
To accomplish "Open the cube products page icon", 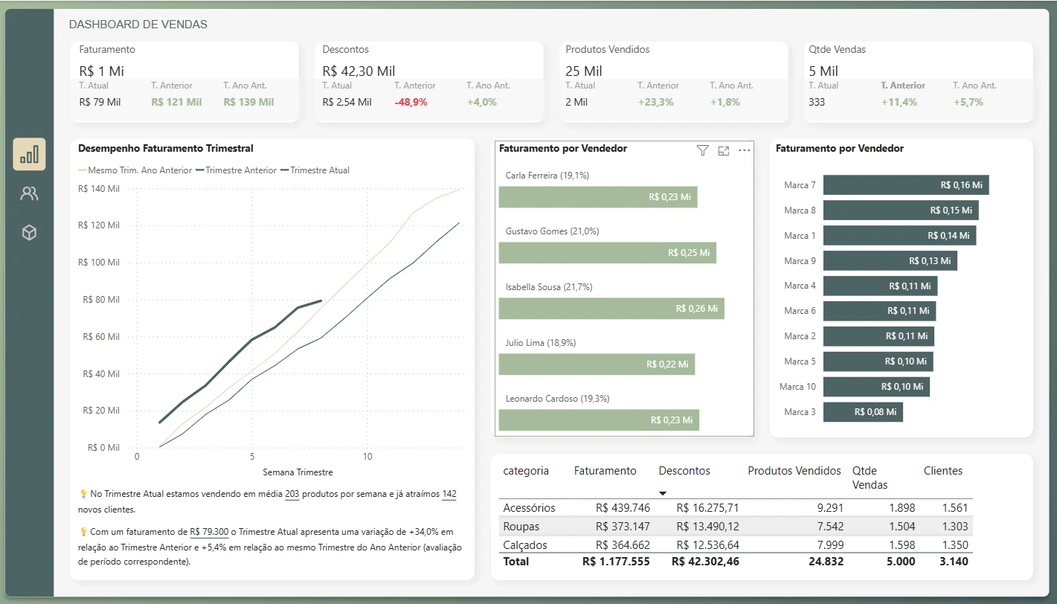I will point(29,233).
